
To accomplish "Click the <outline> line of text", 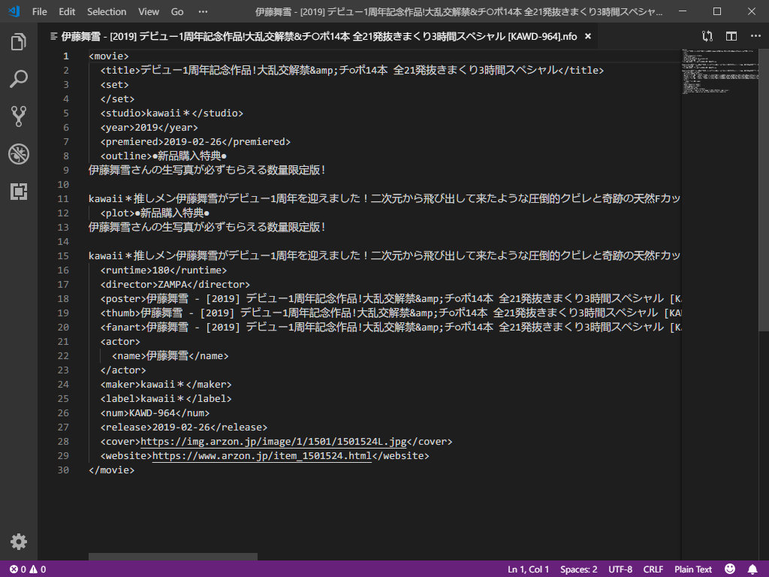I will click(164, 156).
